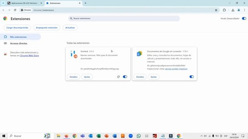Click Cargar descomprimida button

click(17, 27)
